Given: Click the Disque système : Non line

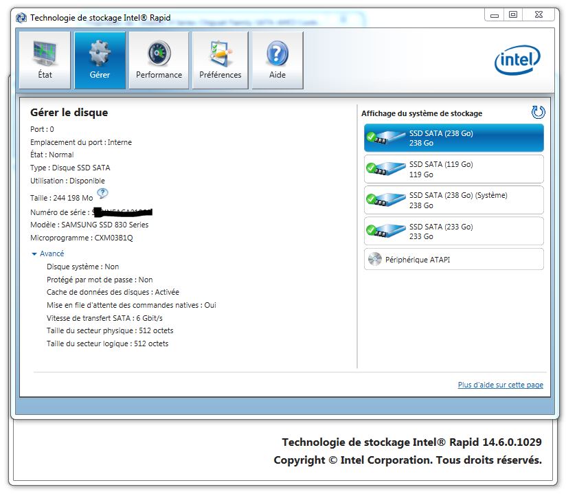Looking at the screenshot, I should pyautogui.click(x=82, y=267).
